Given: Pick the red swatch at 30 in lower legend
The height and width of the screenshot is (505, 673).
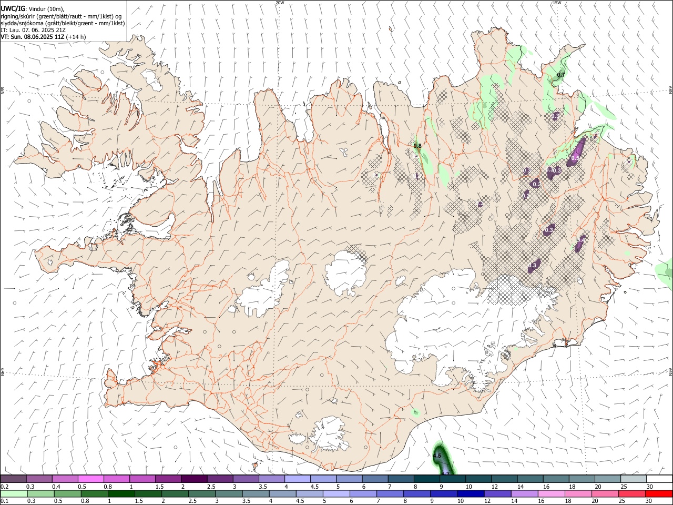Looking at the screenshot, I should (659, 494).
